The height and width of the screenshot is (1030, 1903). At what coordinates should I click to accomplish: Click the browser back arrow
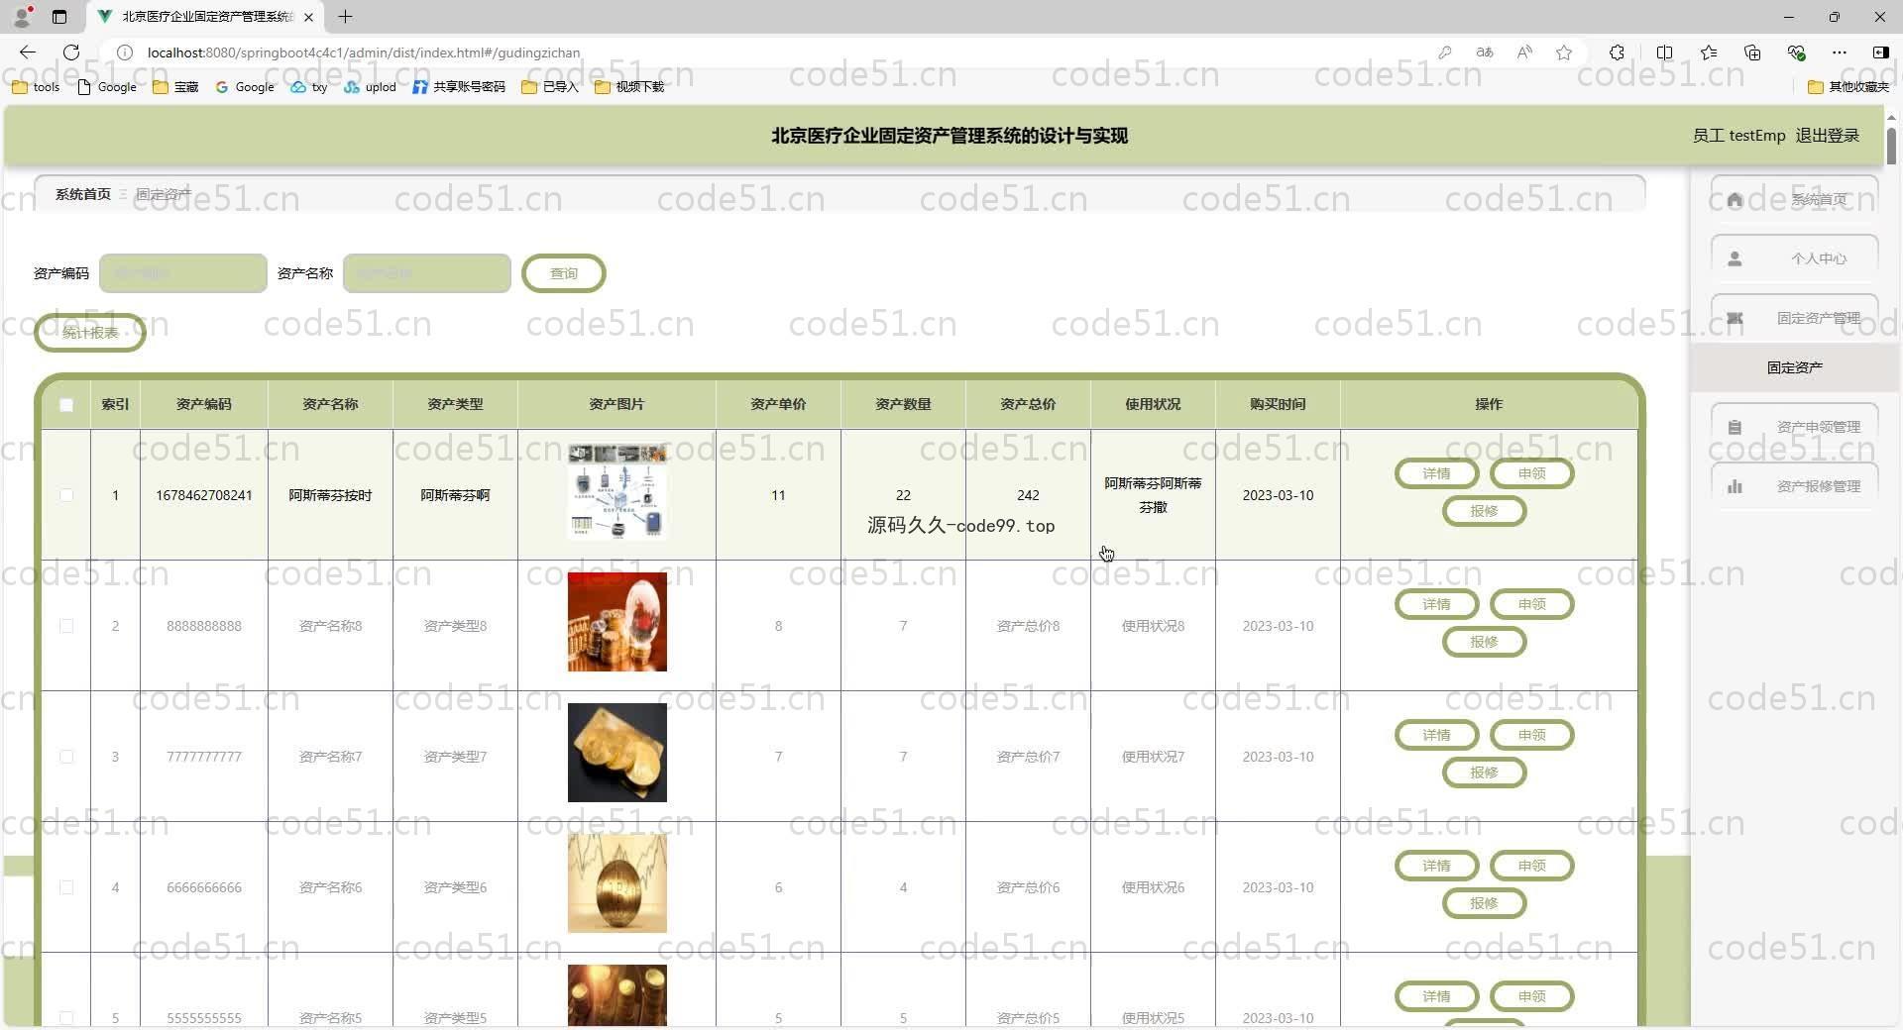tap(28, 52)
